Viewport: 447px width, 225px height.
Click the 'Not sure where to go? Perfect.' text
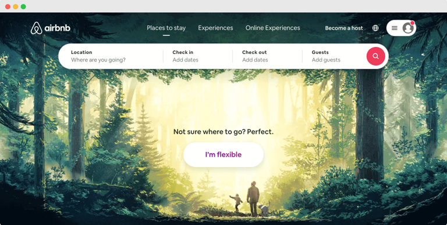pyautogui.click(x=223, y=132)
